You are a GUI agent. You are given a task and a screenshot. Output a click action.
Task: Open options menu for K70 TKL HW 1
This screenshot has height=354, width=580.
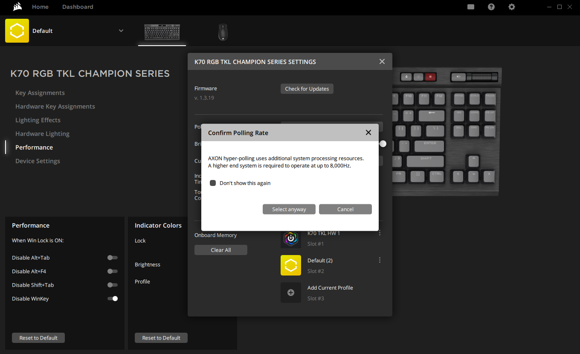click(x=380, y=233)
